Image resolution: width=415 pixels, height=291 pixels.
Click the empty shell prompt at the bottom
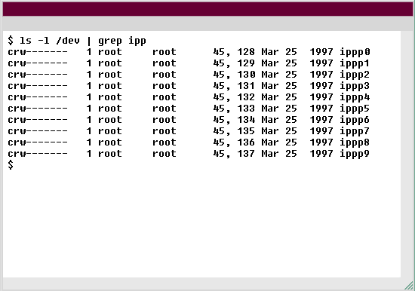point(11,165)
